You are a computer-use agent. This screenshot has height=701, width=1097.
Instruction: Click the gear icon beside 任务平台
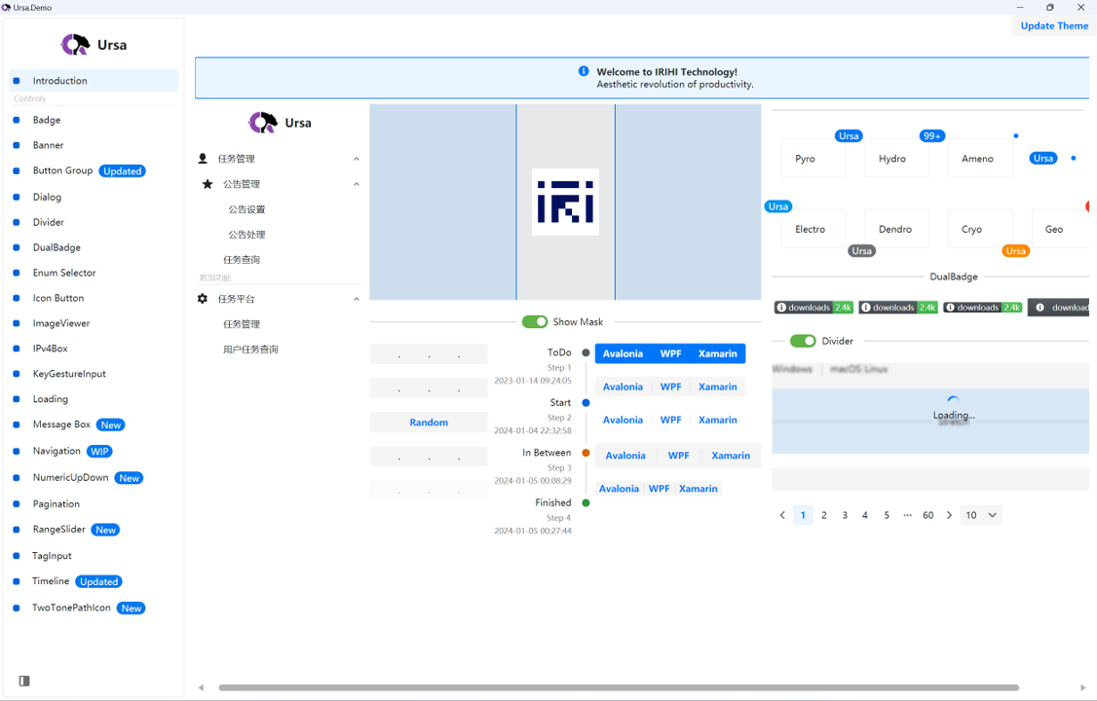click(203, 299)
